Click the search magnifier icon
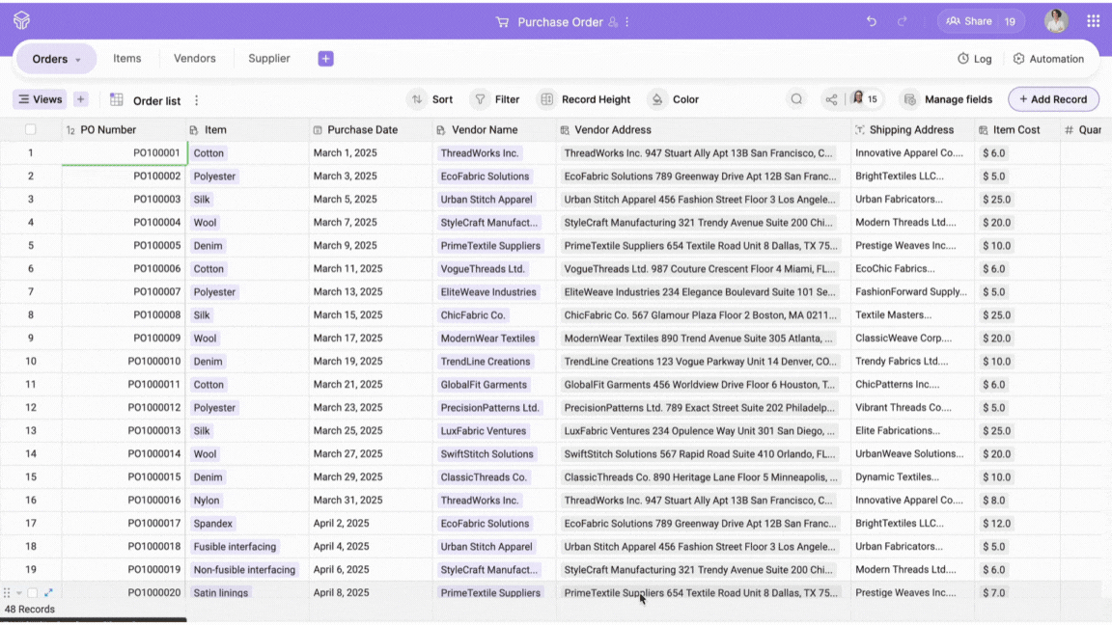 [x=796, y=99]
